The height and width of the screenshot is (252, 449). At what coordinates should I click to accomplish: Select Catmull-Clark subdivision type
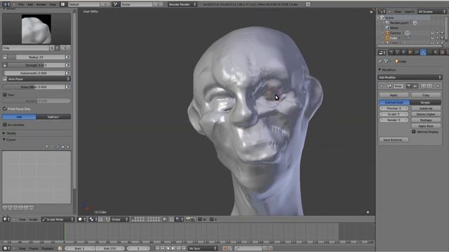point(394,102)
